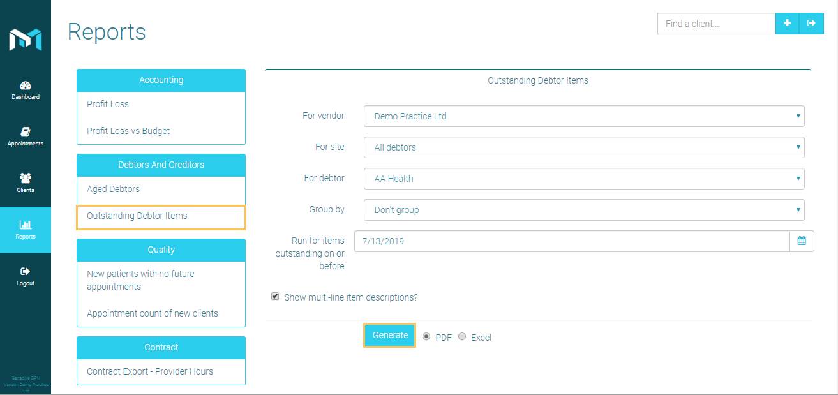This screenshot has height=395, width=838.
Task: Click the app logo at the top
Action: tap(26, 38)
